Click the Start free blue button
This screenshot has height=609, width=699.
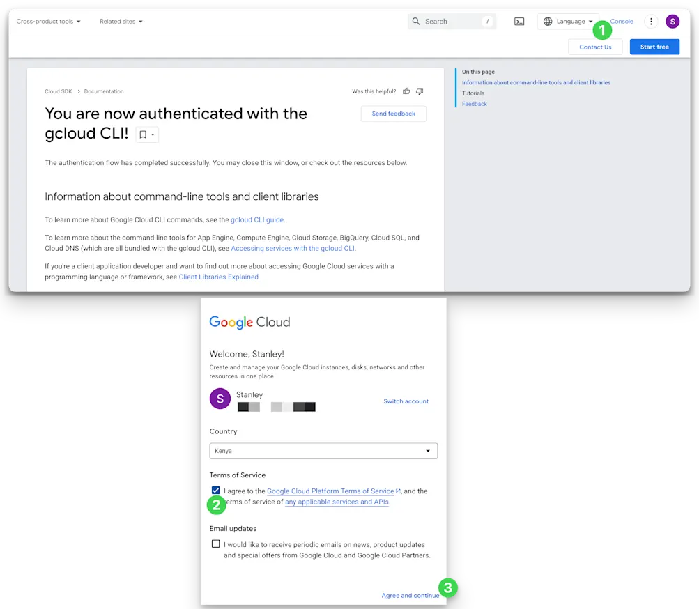point(654,47)
